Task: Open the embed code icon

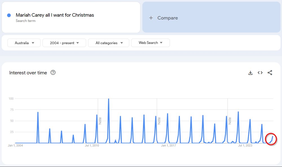Action: pos(260,73)
